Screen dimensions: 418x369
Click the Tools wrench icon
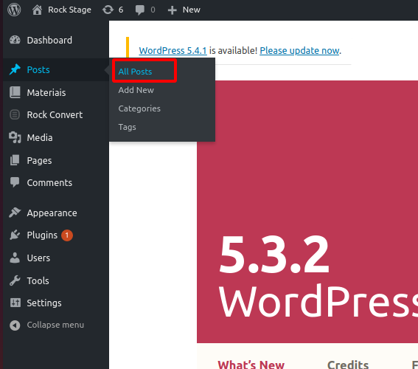(15, 280)
